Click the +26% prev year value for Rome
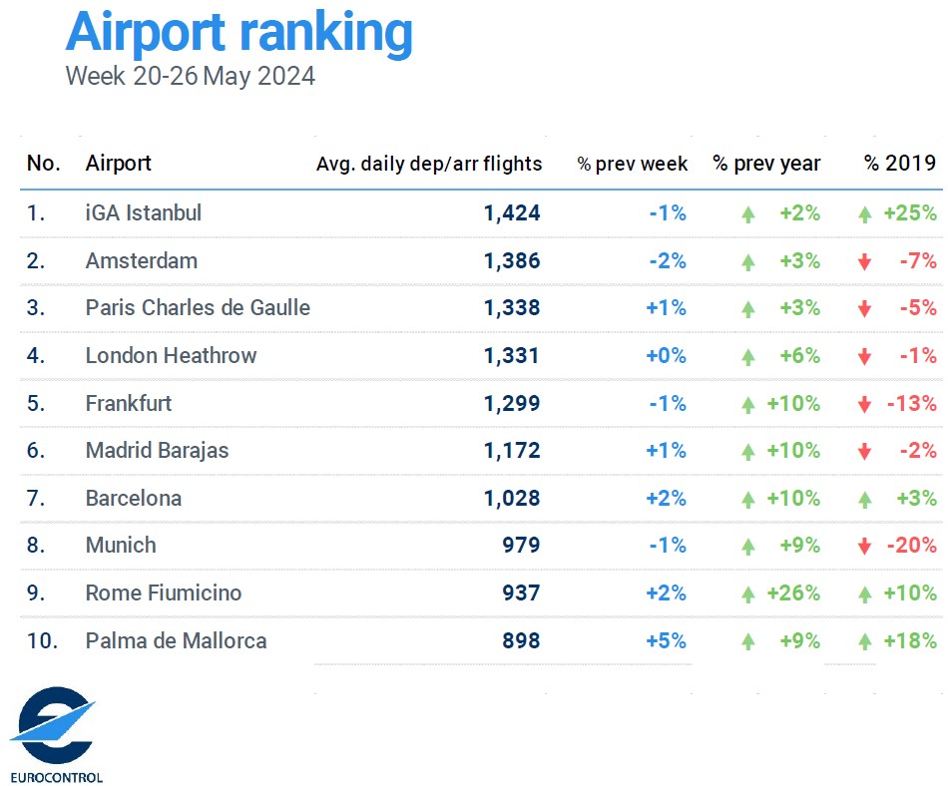This screenshot has height=786, width=948. click(x=793, y=592)
